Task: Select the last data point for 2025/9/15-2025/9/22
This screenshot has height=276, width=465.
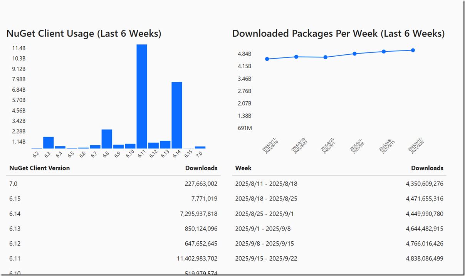Action: [x=413, y=50]
